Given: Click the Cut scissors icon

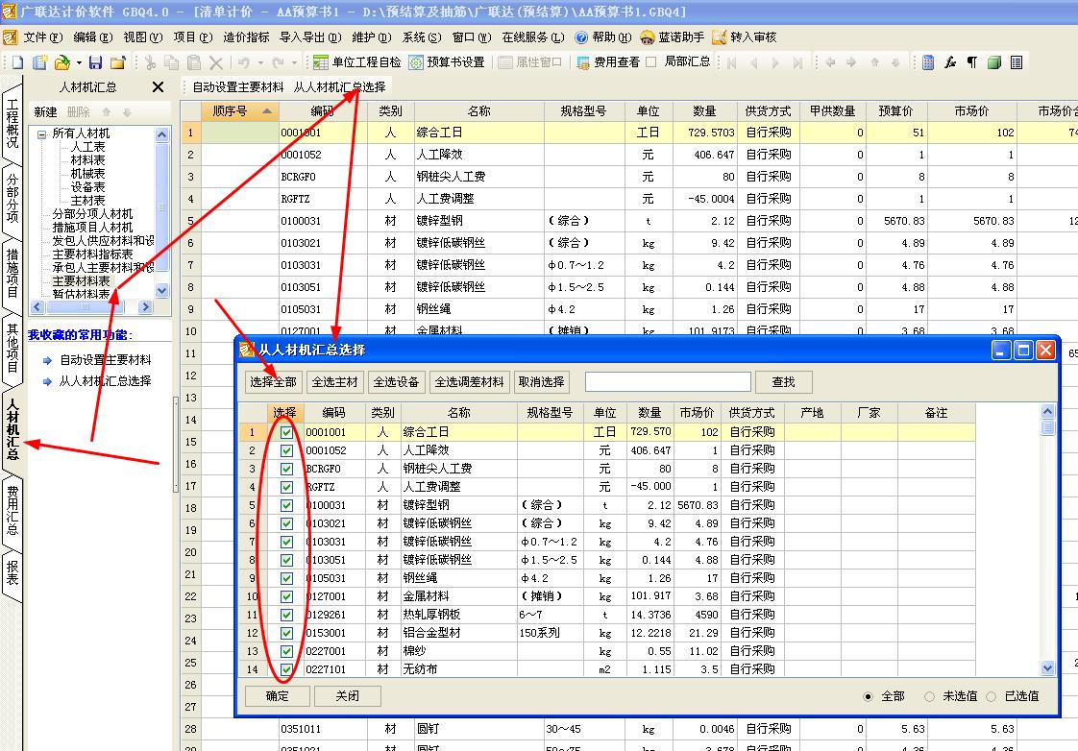Looking at the screenshot, I should point(151,62).
